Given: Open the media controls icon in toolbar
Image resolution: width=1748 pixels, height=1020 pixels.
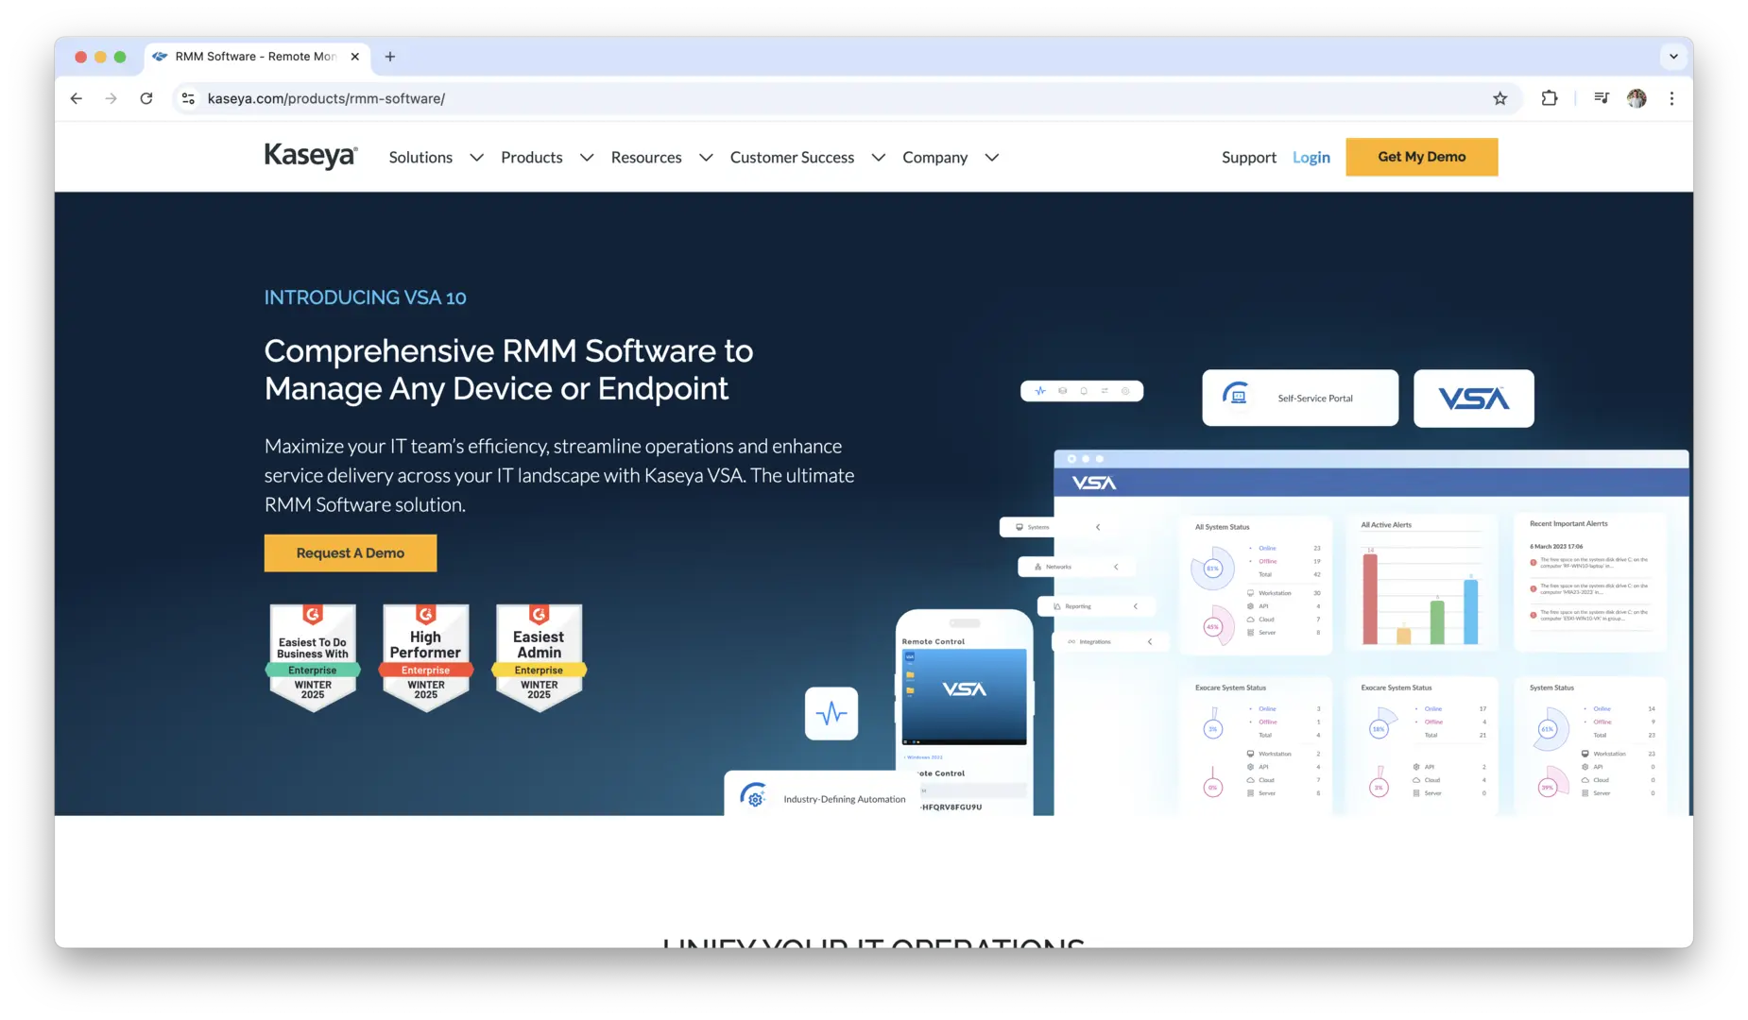Looking at the screenshot, I should [1602, 98].
